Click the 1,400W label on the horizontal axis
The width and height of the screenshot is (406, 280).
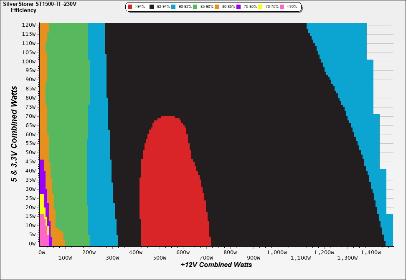tap(372, 252)
